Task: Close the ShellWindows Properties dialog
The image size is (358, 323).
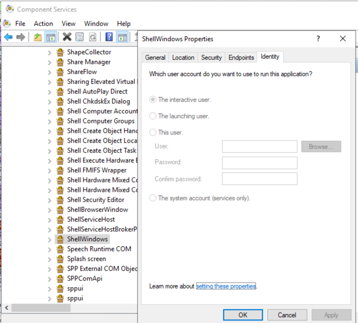Action: (x=343, y=39)
